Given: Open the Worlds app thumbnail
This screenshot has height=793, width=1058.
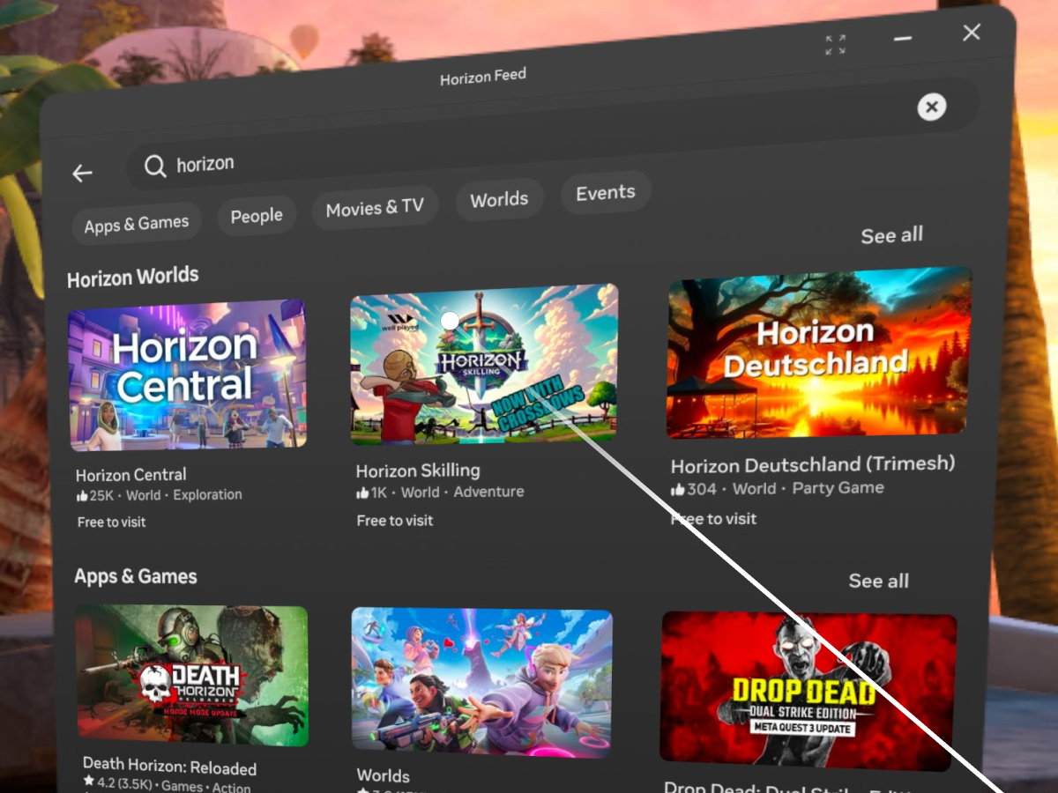Looking at the screenshot, I should (x=481, y=681).
